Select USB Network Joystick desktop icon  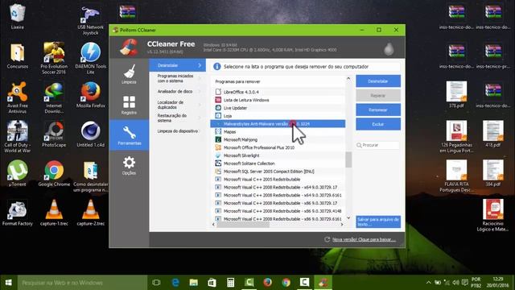90,21
